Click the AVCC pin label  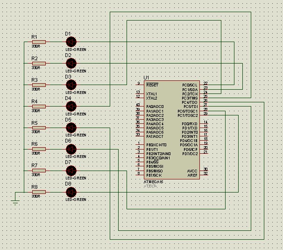pyautogui.click(x=192, y=171)
